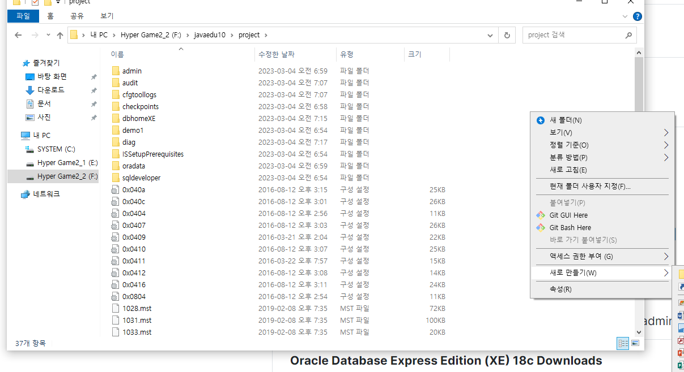Click the Git Bash Here icon

pos(540,227)
